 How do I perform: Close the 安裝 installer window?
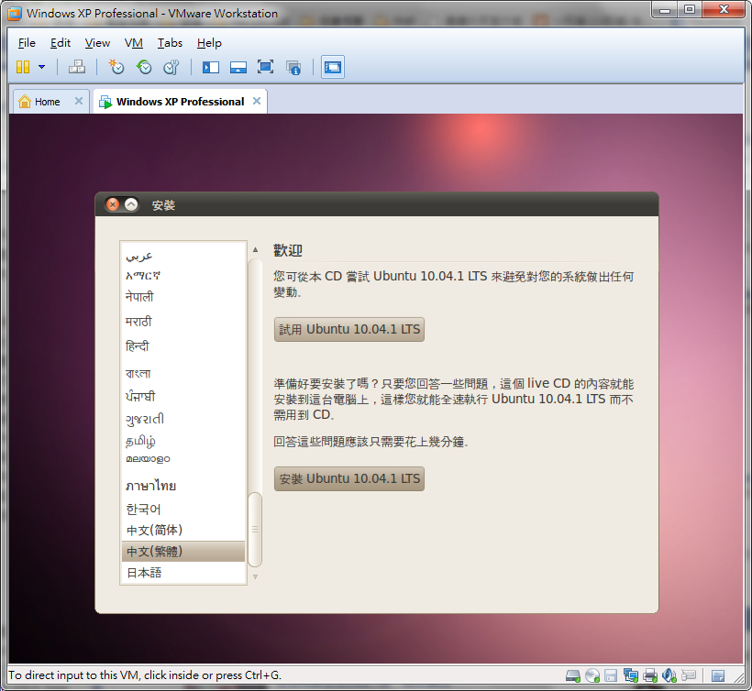click(113, 204)
